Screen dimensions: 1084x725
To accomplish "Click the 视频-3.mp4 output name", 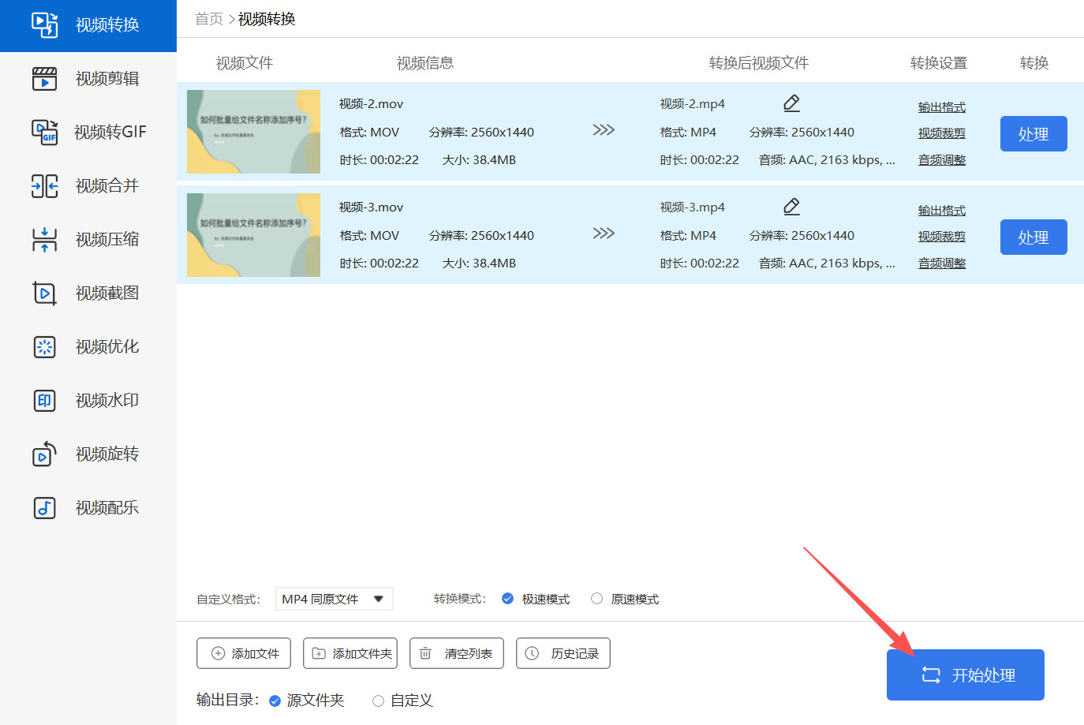I will click(x=692, y=207).
